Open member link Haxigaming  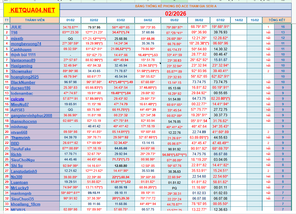(22, 66)
